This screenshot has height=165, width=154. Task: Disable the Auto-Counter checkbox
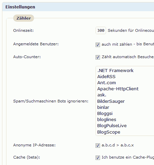click(98, 57)
